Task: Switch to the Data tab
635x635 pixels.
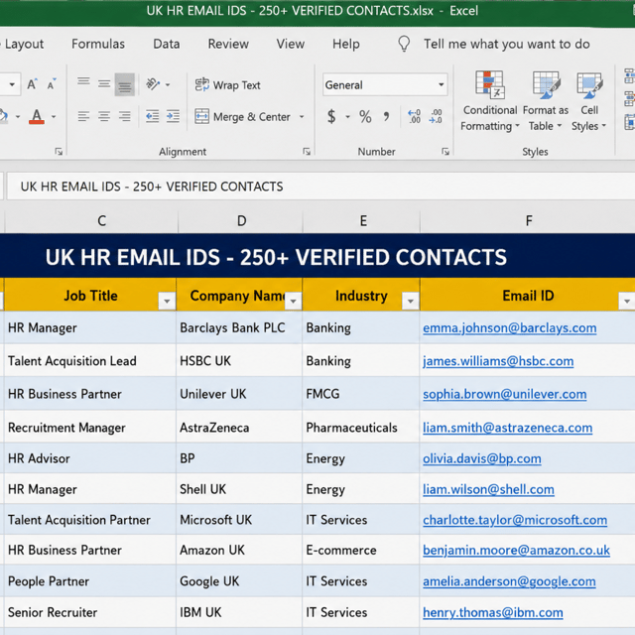Action: coord(167,44)
